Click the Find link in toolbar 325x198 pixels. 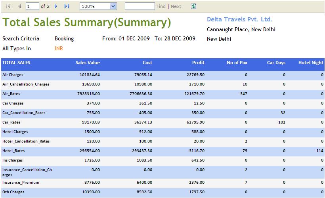click(161, 6)
